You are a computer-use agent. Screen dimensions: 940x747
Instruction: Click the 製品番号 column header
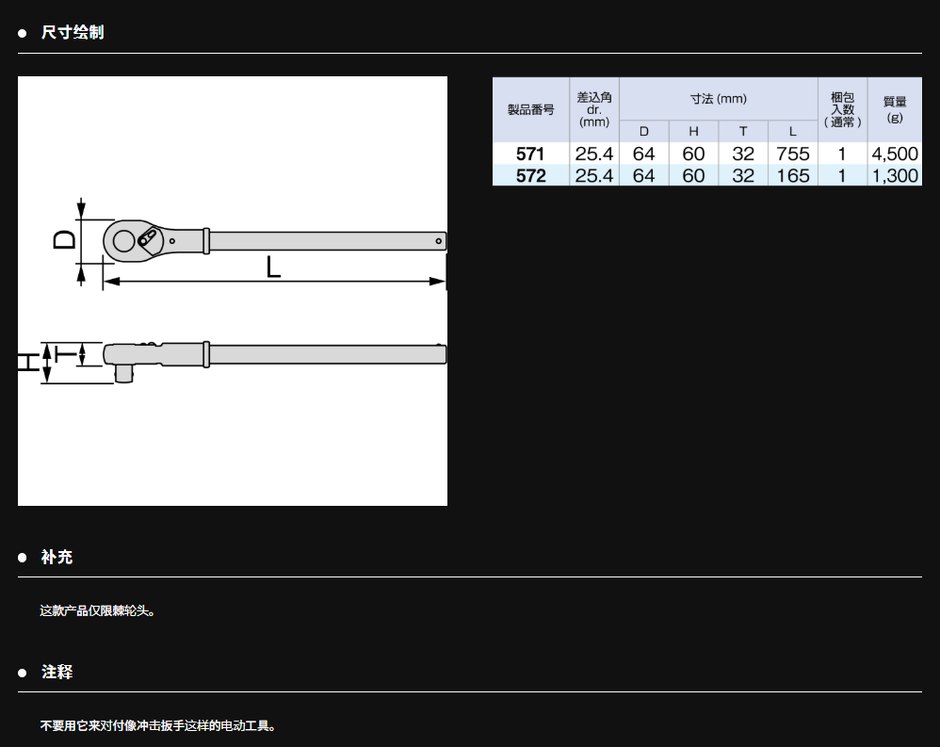[x=530, y=109]
